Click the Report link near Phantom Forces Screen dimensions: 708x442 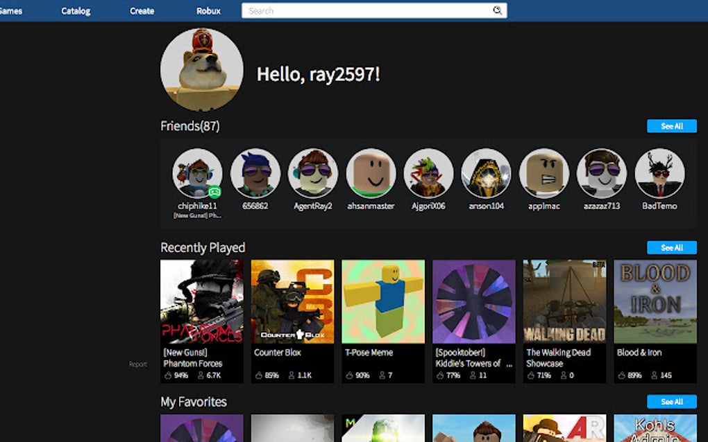[x=137, y=362]
